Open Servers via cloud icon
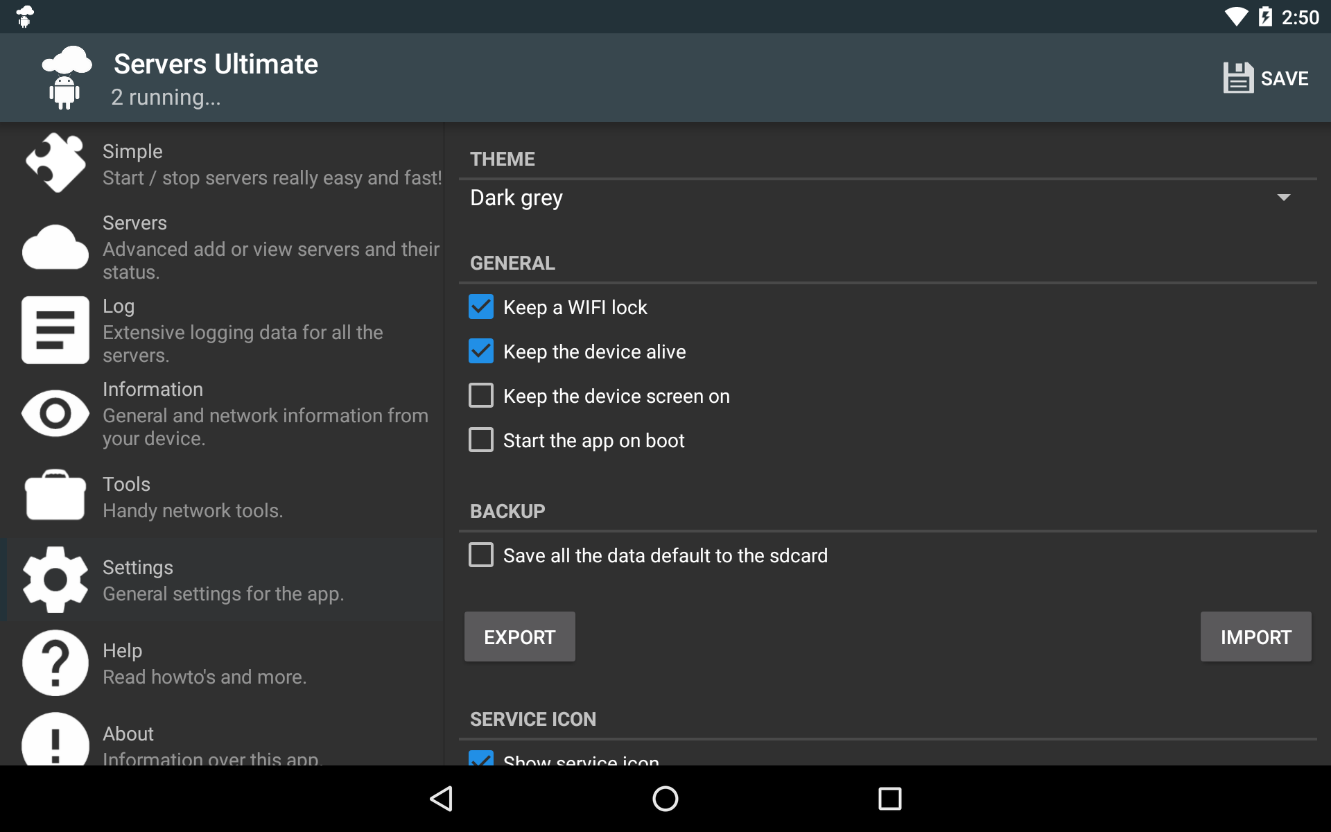Viewport: 1331px width, 832px height. pos(55,247)
